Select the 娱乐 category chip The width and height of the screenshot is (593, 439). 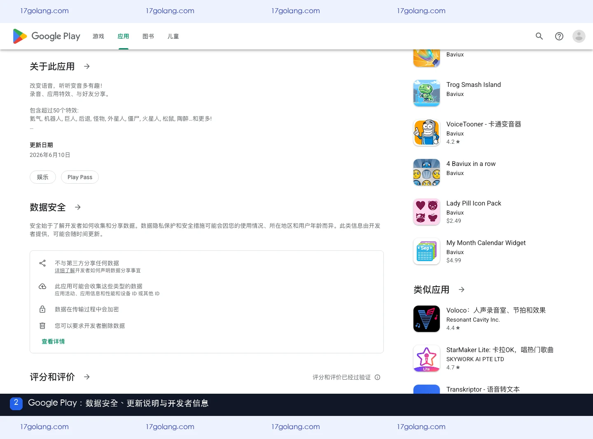click(x=43, y=177)
